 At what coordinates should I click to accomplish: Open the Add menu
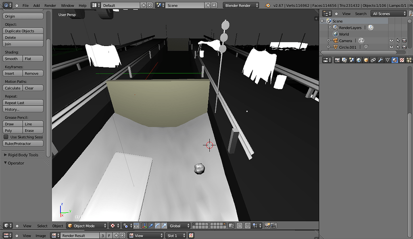(x=36, y=5)
